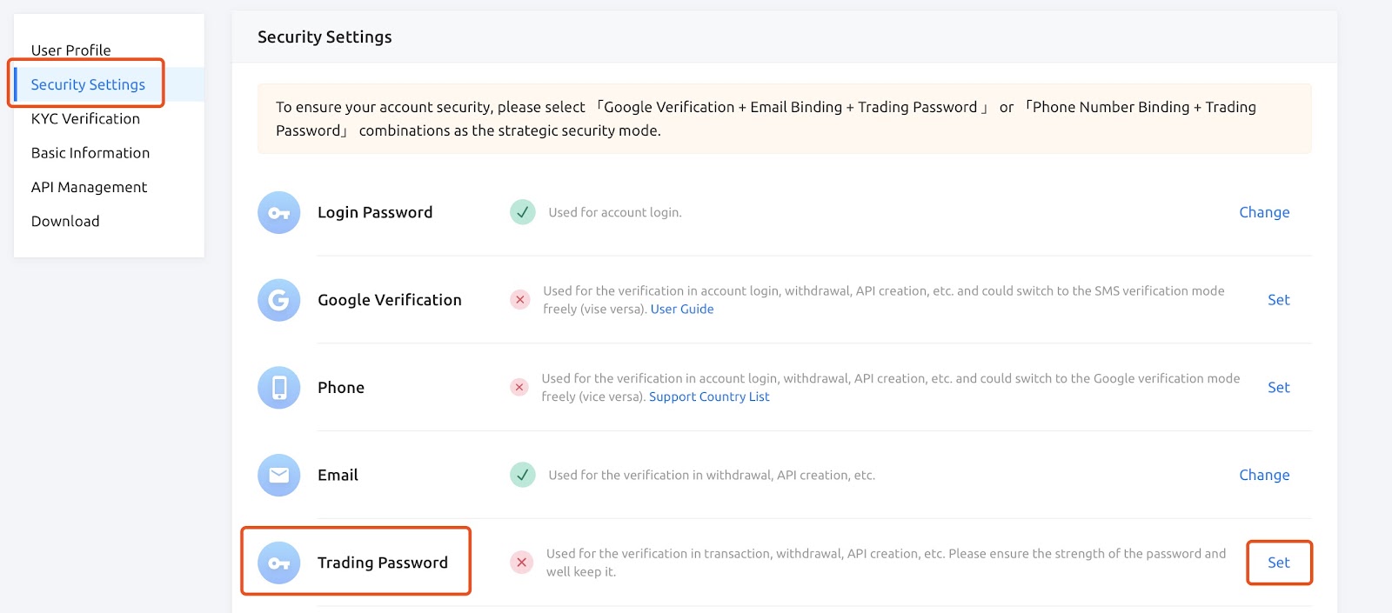Select Security Settings sidebar item
The image size is (1392, 613).
click(x=88, y=84)
